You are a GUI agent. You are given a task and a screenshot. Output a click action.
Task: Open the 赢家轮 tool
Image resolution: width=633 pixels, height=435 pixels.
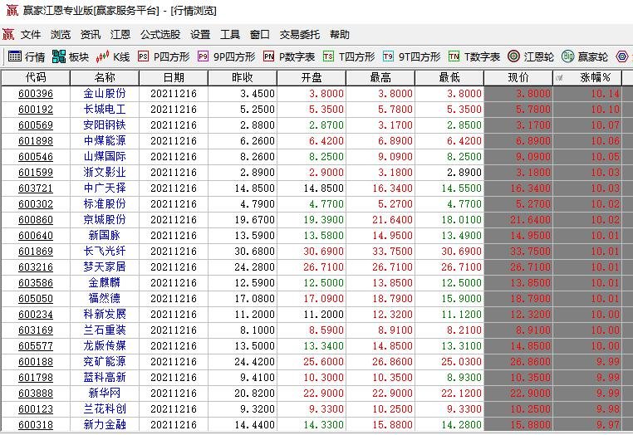pyautogui.click(x=585, y=56)
